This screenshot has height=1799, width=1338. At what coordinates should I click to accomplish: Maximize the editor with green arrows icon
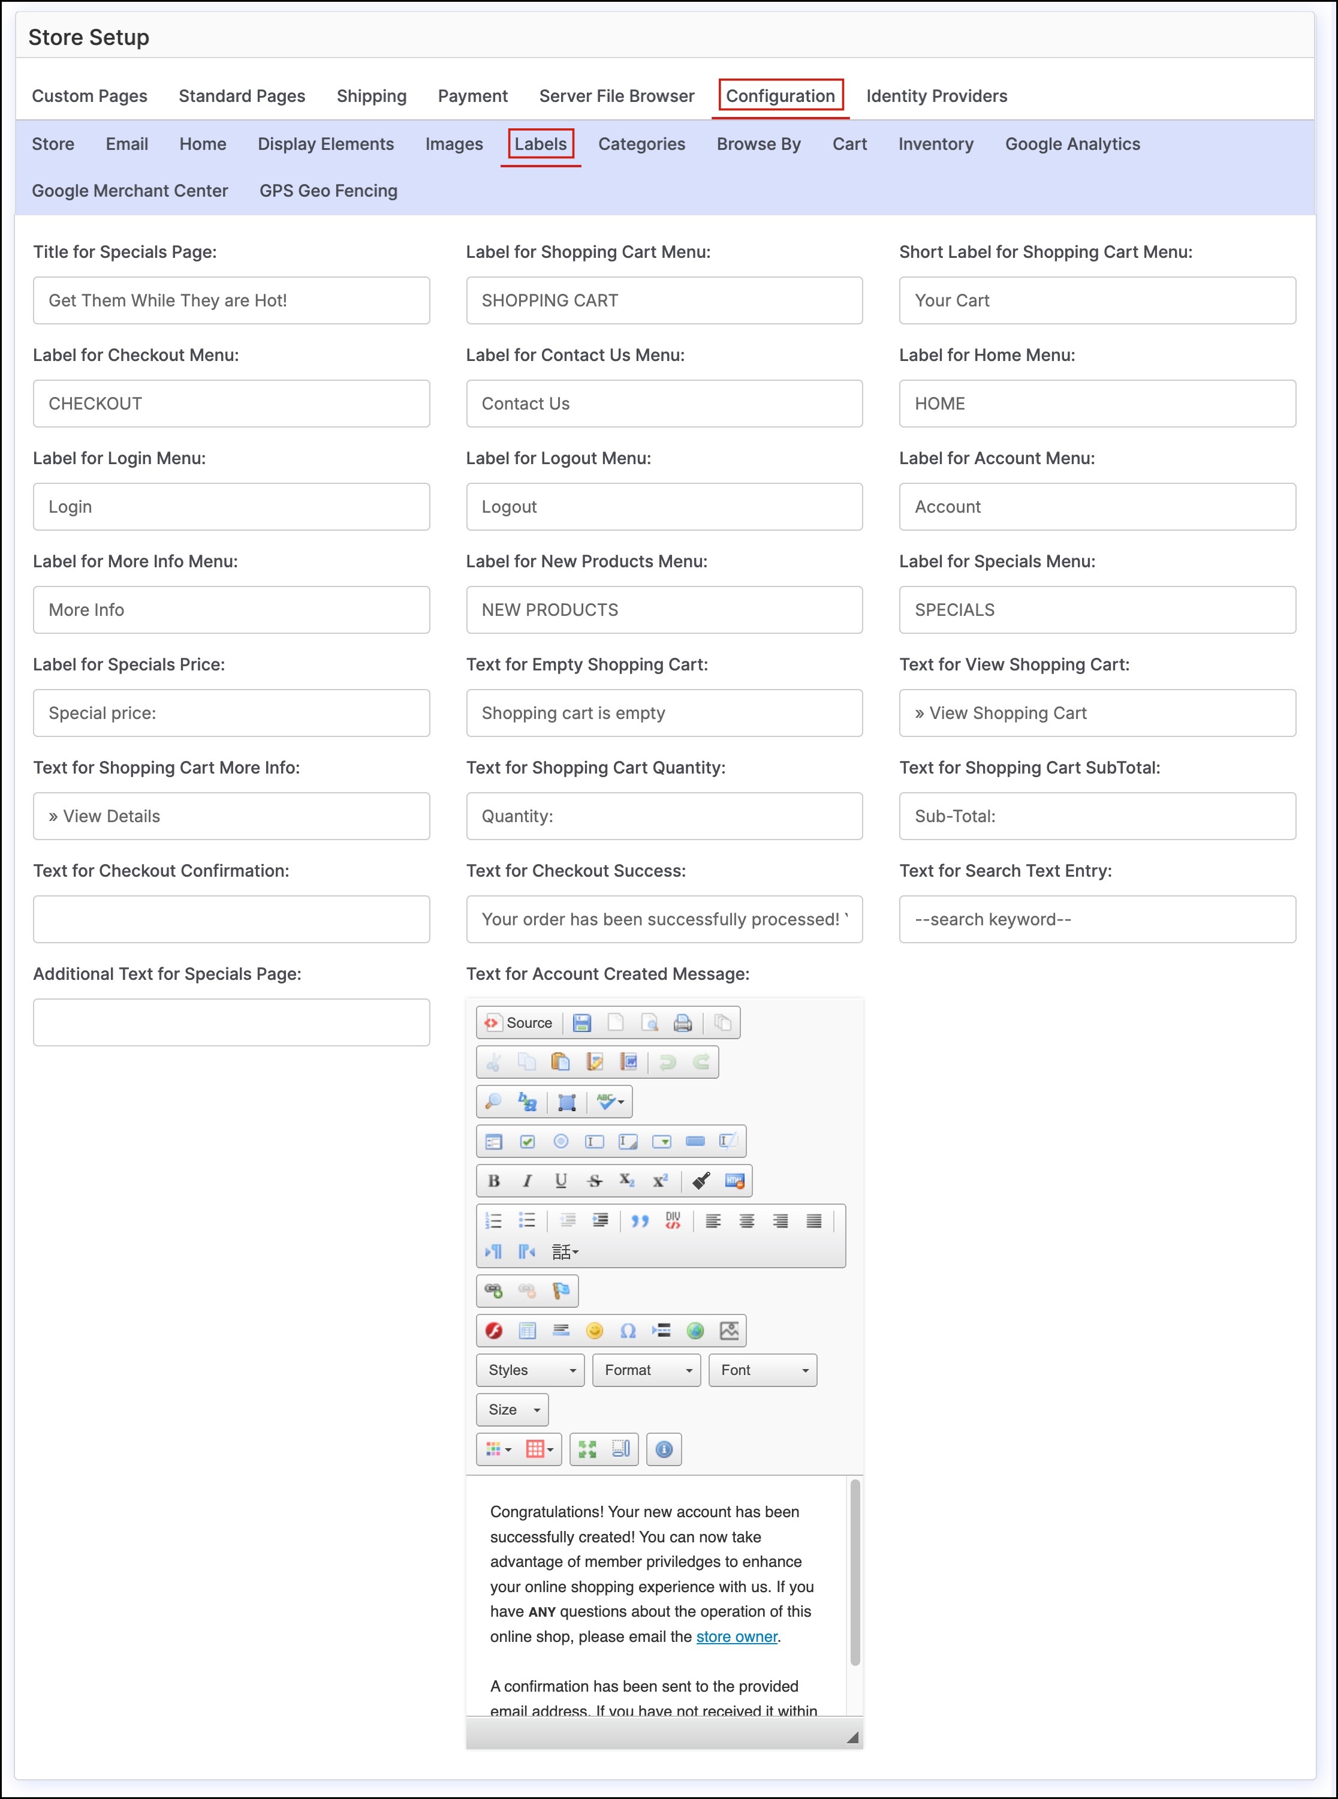click(587, 1449)
